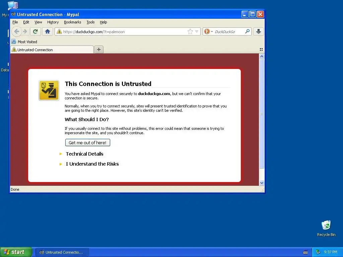The image size is (343, 257).
Task: Bookmark this page with the star icon
Action: [190, 32]
